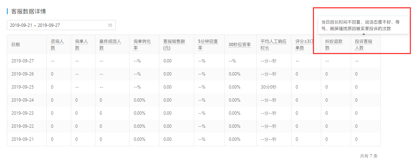This screenshot has height=164, width=412.
Task: Click the 客服数据详情 section title
Action: pyautogui.click(x=29, y=12)
